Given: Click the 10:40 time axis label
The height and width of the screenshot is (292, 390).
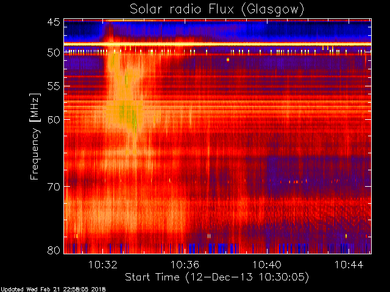Looking at the screenshot, I should click(267, 265).
